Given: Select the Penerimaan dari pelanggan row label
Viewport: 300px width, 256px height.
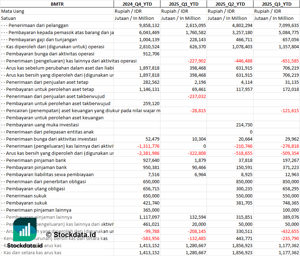Looking at the screenshot, I should pyautogui.click(x=38, y=25).
